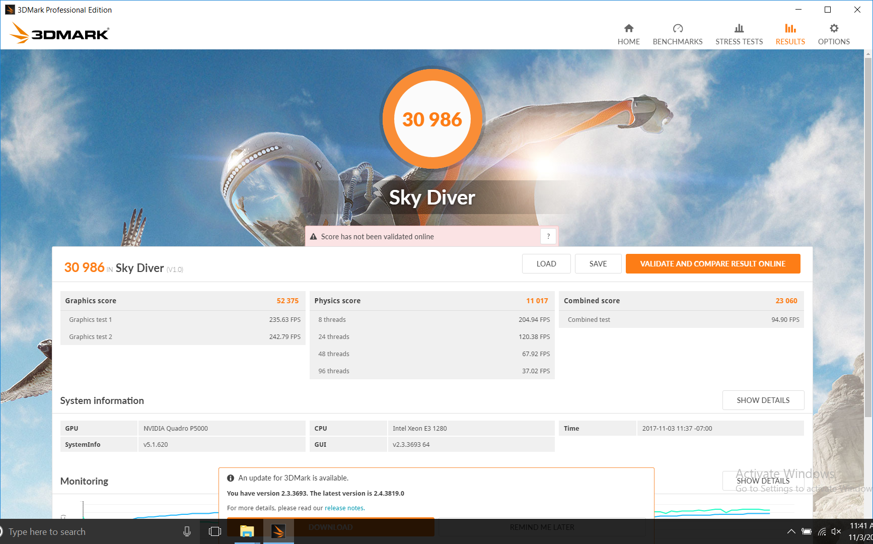
Task: Click OPTIONS menu label
Action: click(x=834, y=42)
